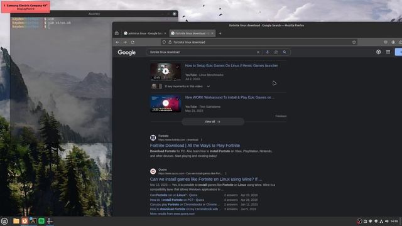Click the Firefox forward arrow
The height and width of the screenshot is (226, 402).
pyautogui.click(x=125, y=42)
